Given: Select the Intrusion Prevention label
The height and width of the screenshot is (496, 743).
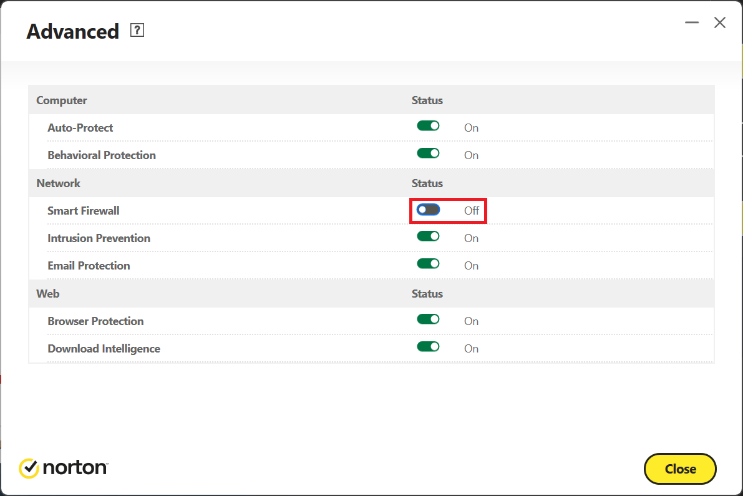Looking at the screenshot, I should coord(99,238).
